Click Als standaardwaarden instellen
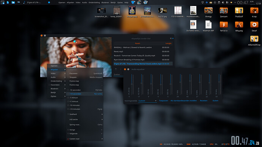 [183, 101]
